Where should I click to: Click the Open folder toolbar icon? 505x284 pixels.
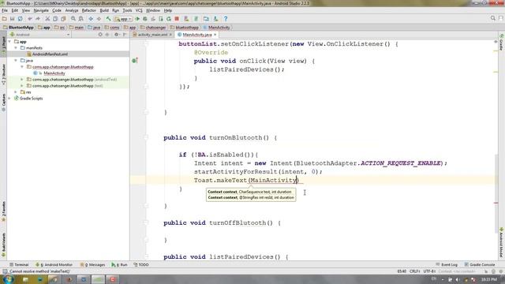5,19
